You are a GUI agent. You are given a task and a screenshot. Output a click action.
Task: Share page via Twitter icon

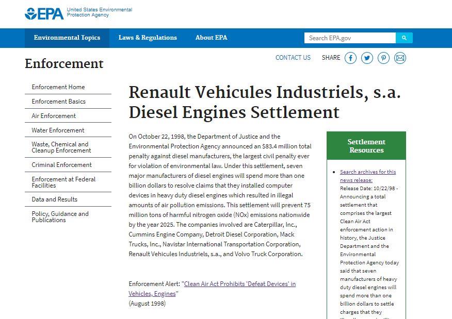click(367, 58)
